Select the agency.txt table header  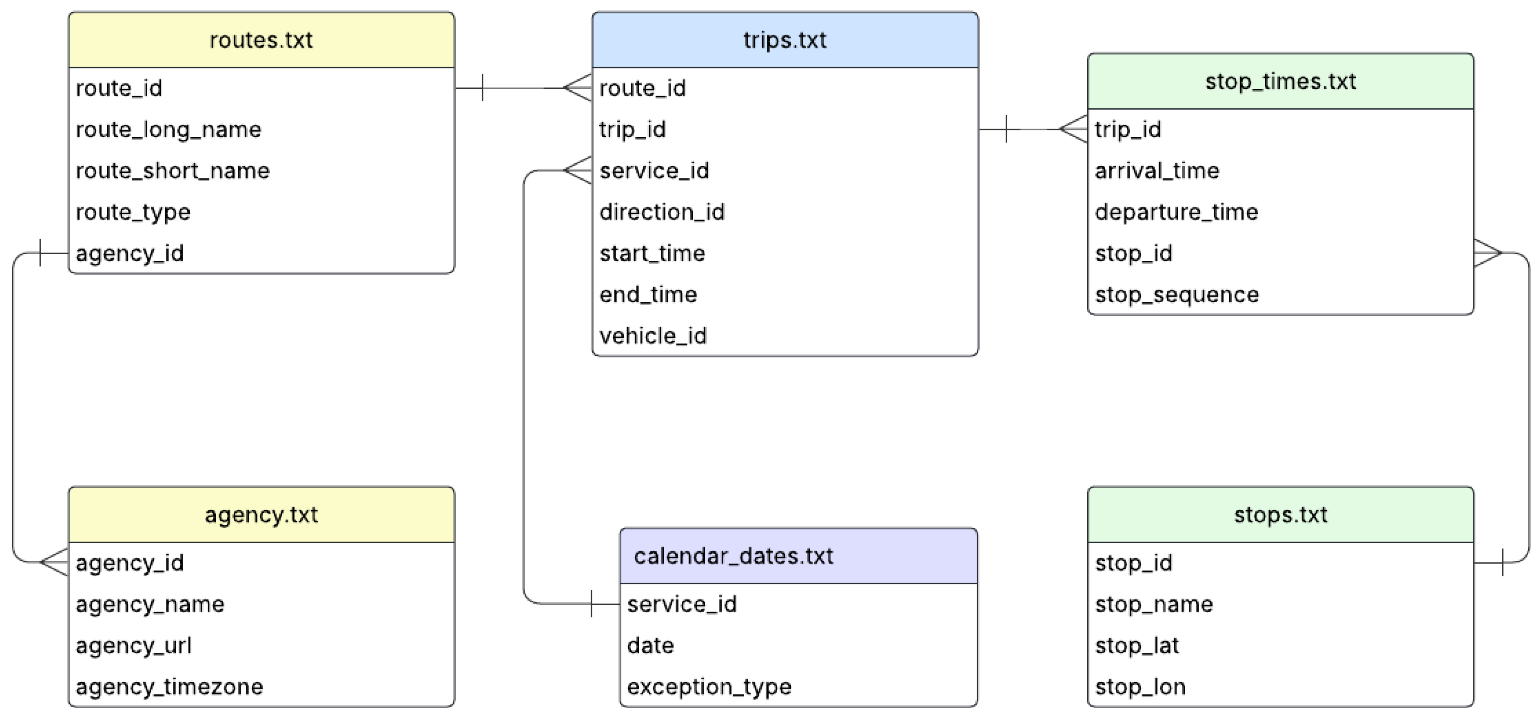(261, 514)
